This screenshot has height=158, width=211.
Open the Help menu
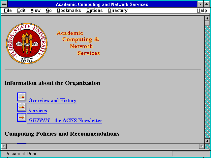pos(202,11)
